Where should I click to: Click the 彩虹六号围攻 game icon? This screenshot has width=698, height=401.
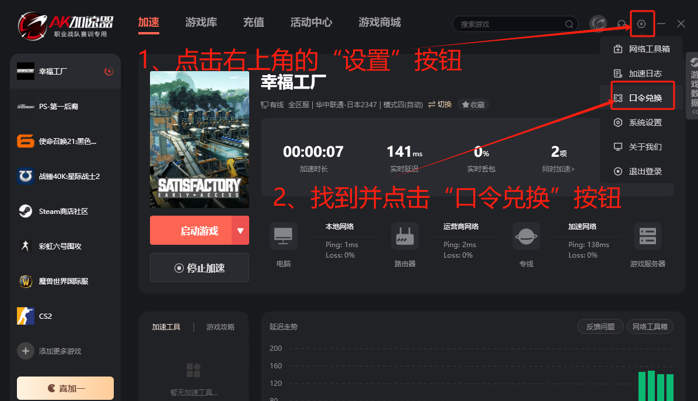coord(25,246)
